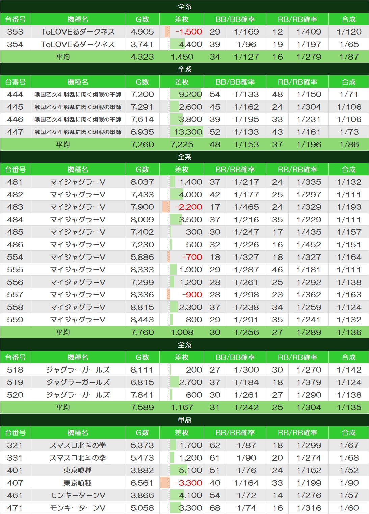Screen dimensions: 369x514
Task: Click BB probability 1/195 in row 446
Action: (246, 119)
